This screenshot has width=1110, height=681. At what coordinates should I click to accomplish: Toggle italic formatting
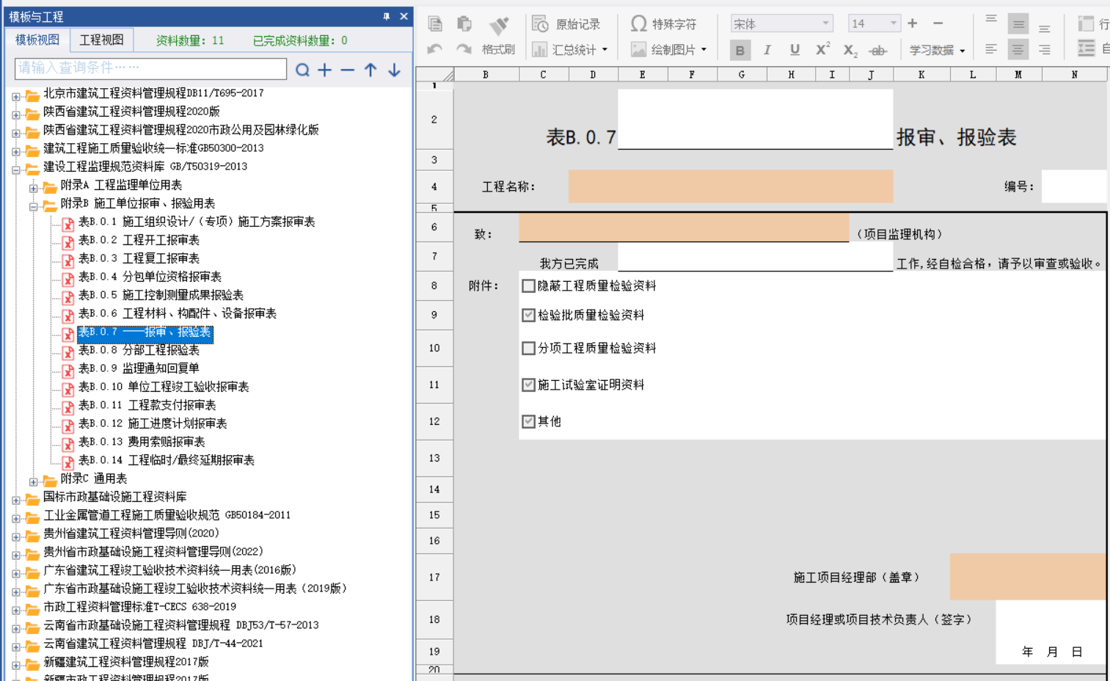pos(767,50)
